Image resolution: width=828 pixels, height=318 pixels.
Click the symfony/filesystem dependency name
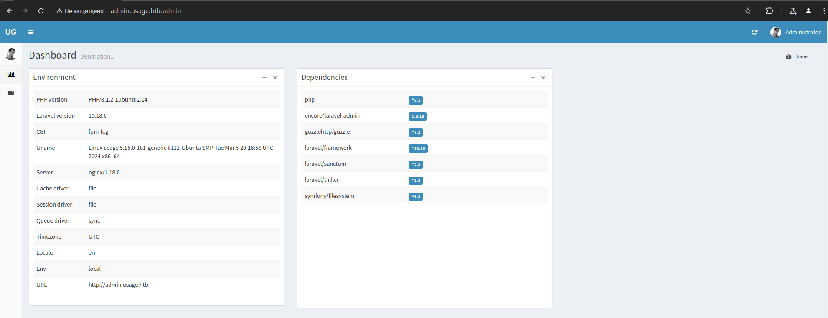tap(330, 196)
